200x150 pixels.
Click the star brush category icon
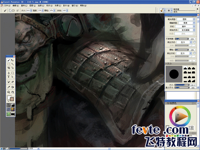(162, 11)
